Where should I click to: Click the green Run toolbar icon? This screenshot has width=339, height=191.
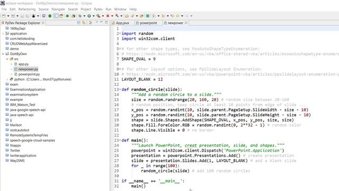(x=89, y=16)
